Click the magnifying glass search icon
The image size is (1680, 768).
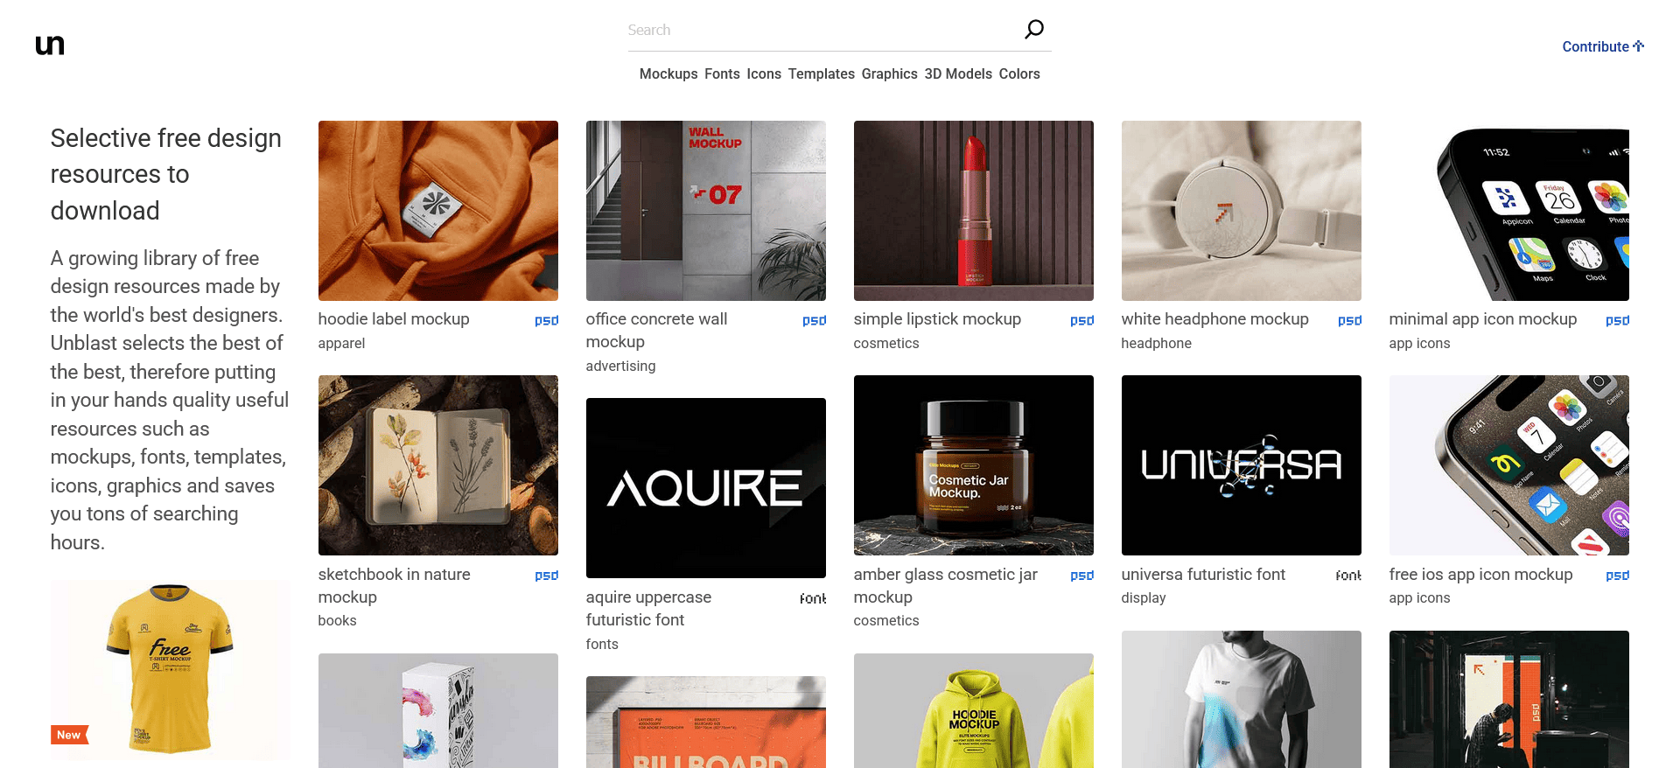(1033, 30)
